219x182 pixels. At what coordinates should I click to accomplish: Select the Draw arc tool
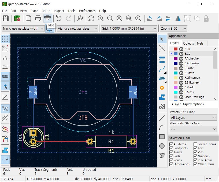coord(162,127)
